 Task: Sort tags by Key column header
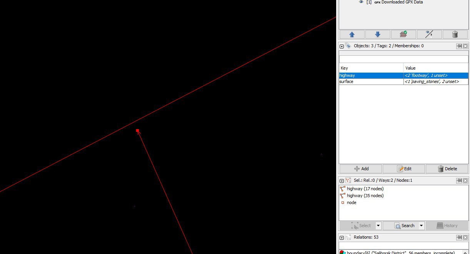click(371, 68)
